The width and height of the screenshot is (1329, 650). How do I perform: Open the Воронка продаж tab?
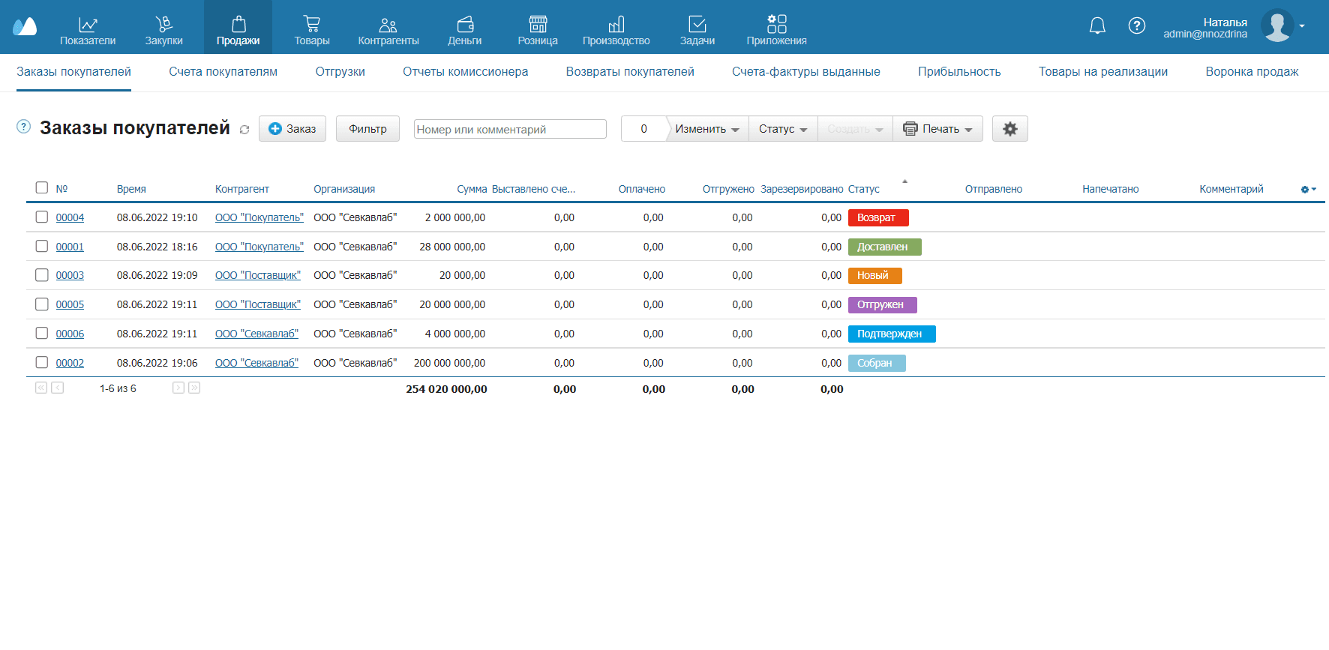1252,72
